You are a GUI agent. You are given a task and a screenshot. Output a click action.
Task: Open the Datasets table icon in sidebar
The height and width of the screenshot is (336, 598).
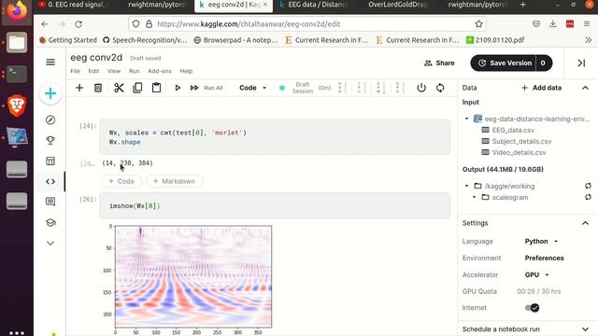click(50, 161)
